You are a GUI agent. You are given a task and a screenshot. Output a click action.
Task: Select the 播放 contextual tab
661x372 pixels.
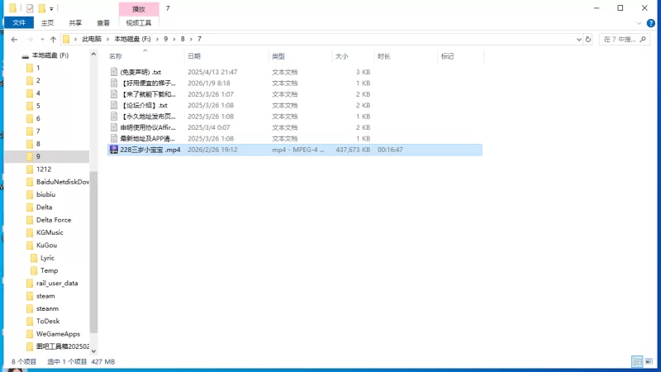tap(139, 9)
